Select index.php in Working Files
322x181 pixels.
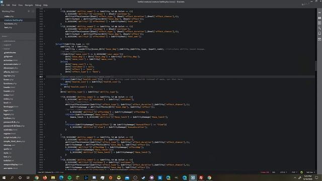point(9,16)
